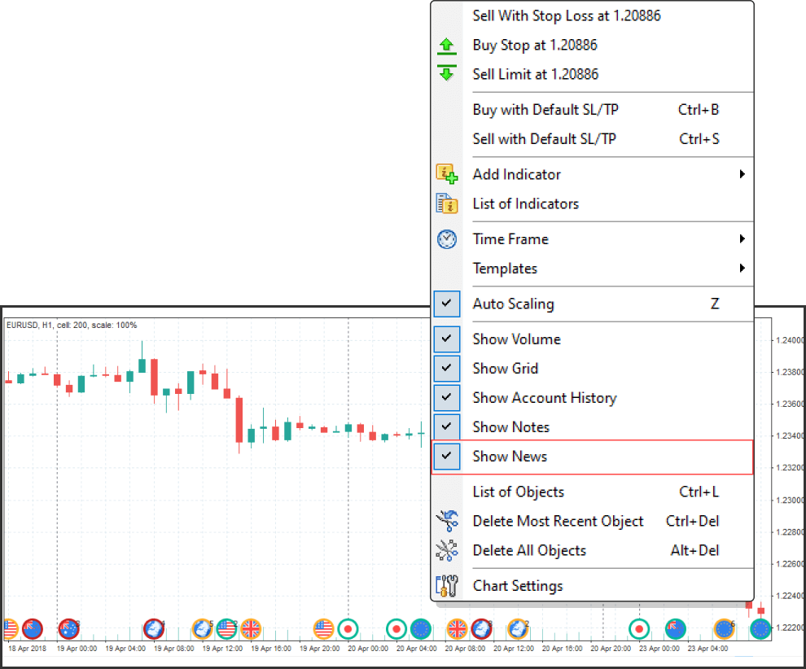
Task: Uncheck the Show Volume option
Action: pyautogui.click(x=447, y=339)
